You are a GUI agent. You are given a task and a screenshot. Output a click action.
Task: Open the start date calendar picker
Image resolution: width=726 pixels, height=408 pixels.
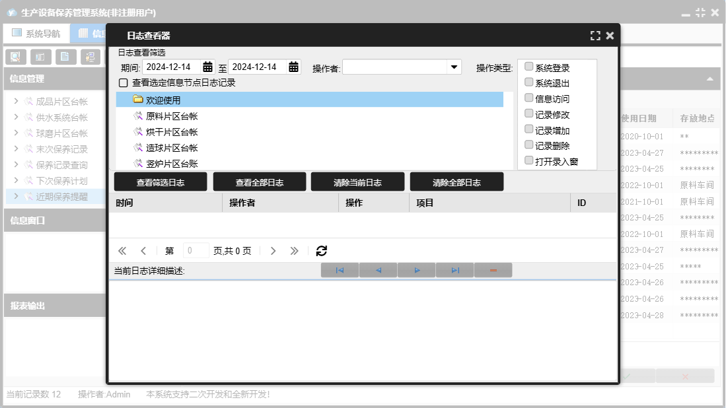207,67
